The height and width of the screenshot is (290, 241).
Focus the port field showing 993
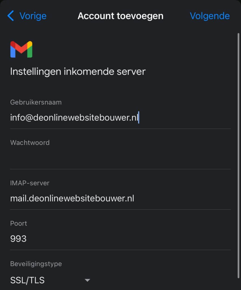tap(120, 239)
